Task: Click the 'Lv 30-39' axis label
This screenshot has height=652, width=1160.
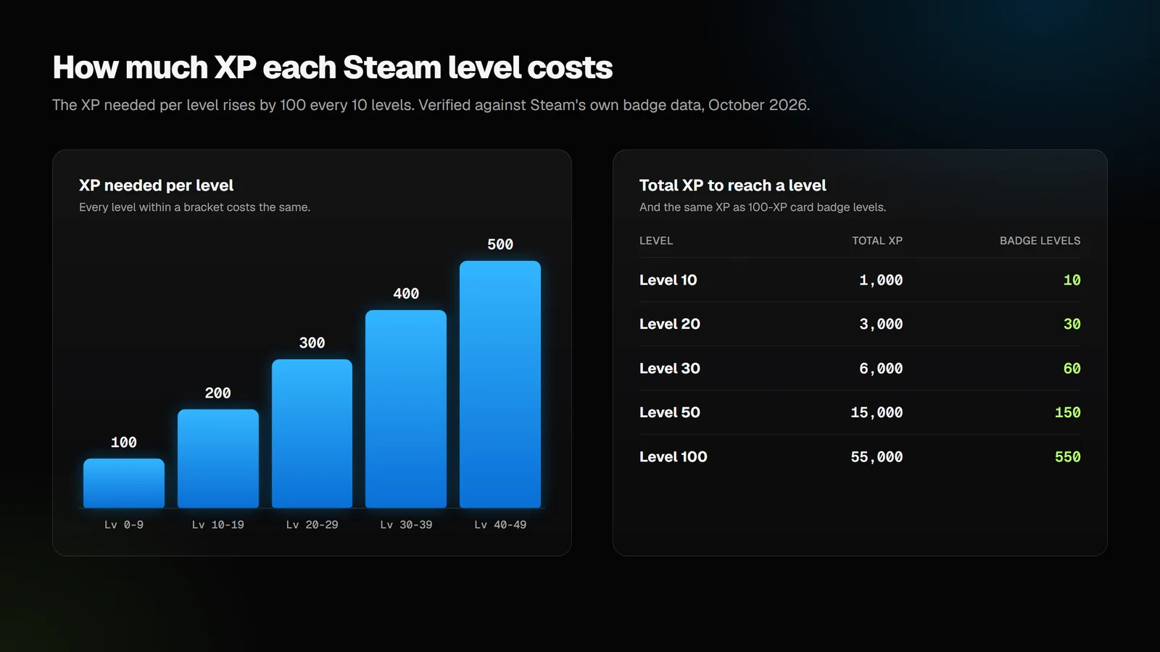Action: tap(406, 524)
